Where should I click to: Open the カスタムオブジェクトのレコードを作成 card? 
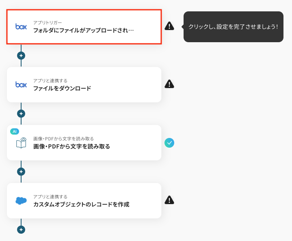84,200
